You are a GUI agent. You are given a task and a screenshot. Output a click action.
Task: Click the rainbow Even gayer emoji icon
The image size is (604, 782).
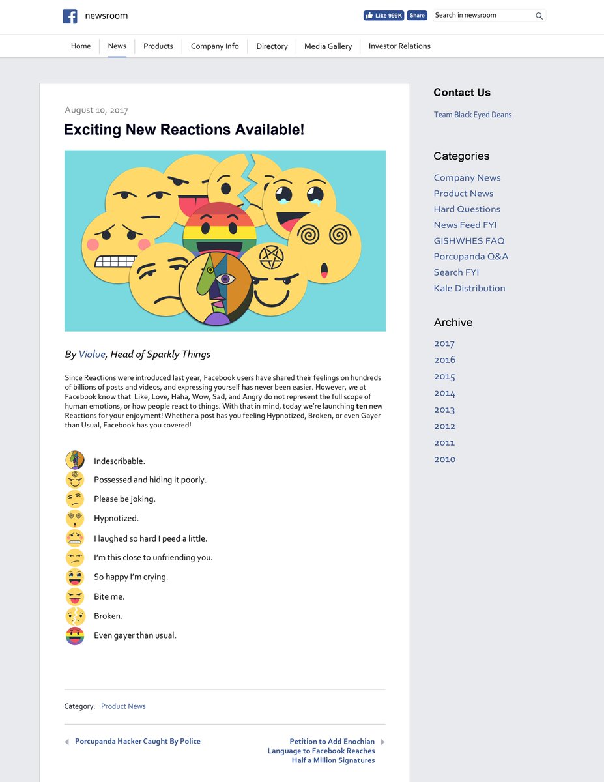point(75,635)
